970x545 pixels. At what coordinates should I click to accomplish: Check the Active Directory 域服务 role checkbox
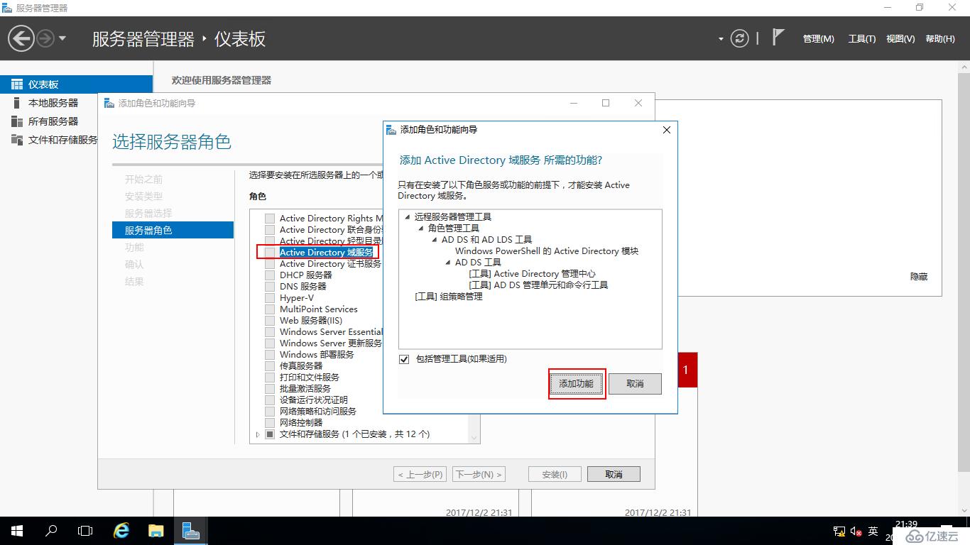(x=269, y=253)
